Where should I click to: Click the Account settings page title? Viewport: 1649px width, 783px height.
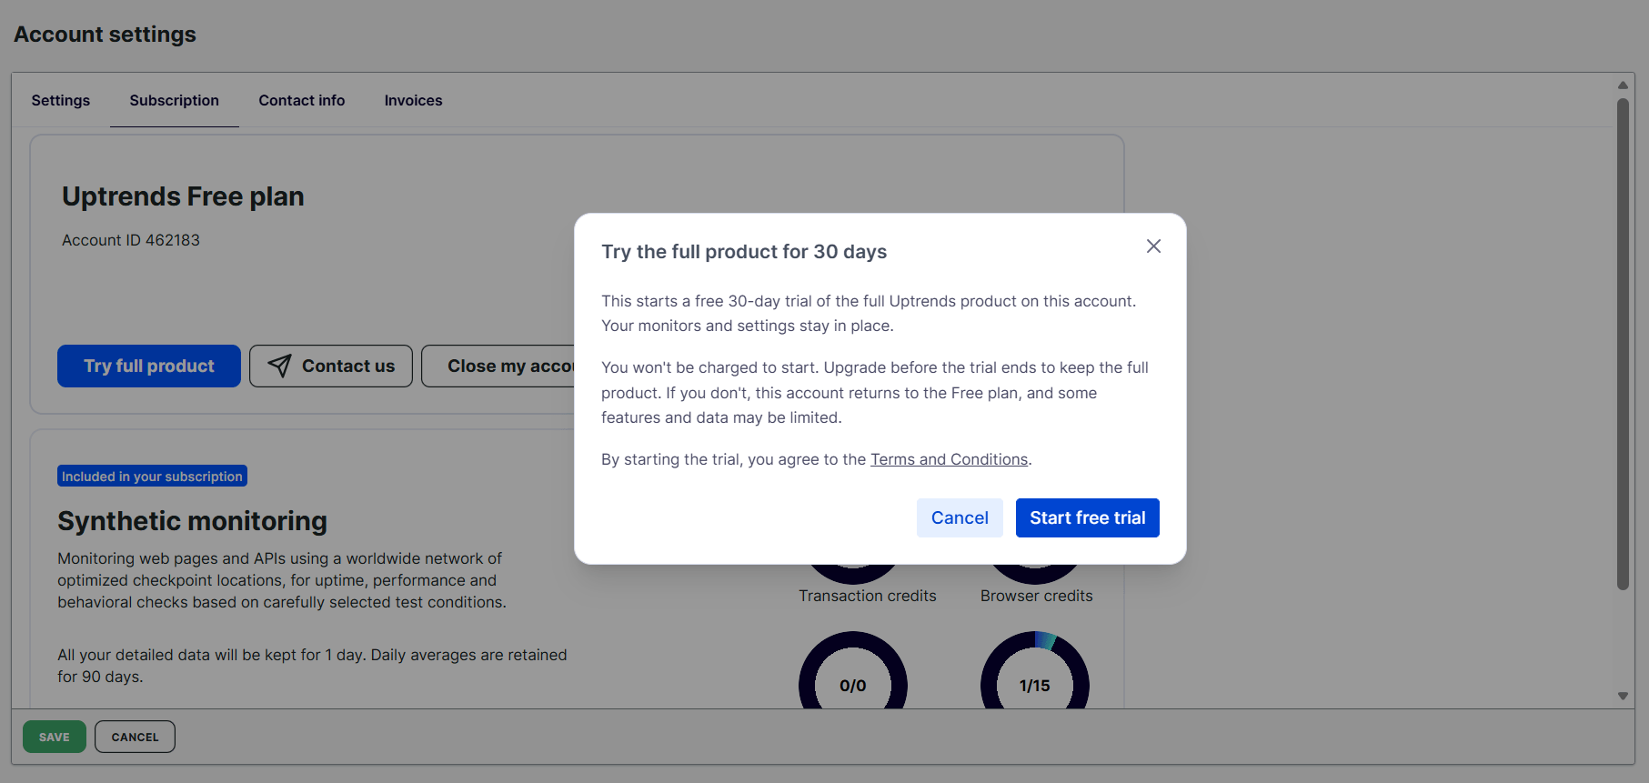pos(105,35)
